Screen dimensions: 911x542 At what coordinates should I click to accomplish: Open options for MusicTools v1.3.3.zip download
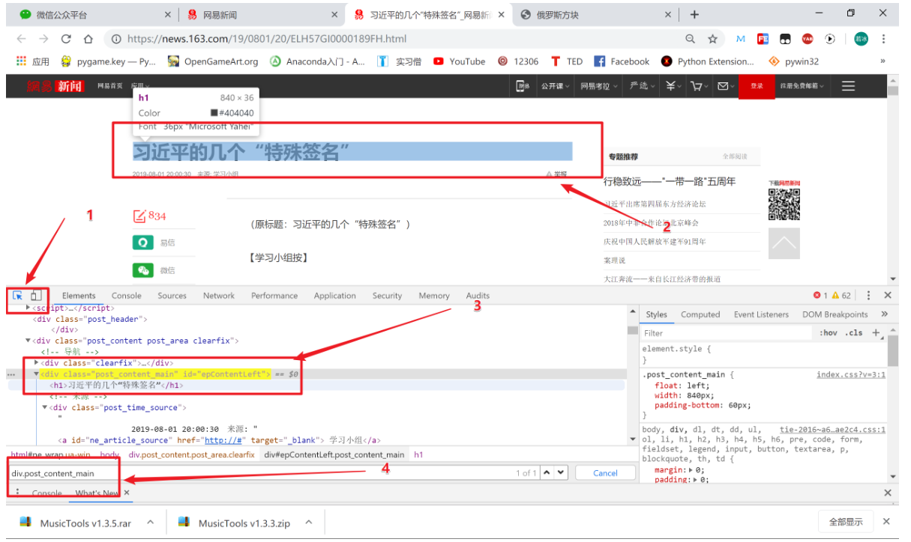307,523
